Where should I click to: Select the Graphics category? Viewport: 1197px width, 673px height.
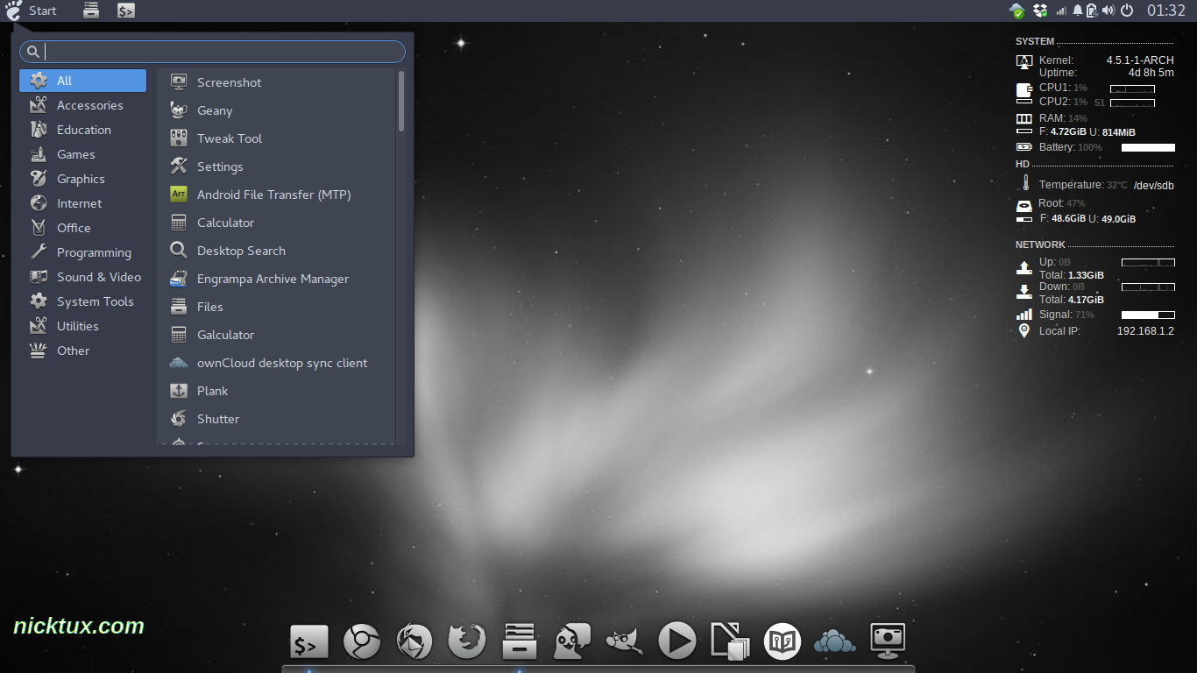click(81, 179)
